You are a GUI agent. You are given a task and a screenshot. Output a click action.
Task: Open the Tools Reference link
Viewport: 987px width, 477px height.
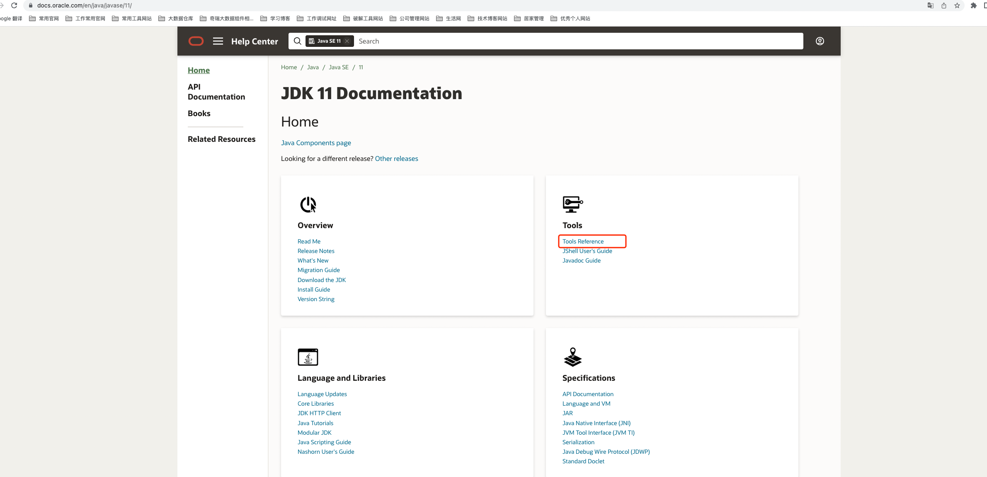[x=583, y=241]
